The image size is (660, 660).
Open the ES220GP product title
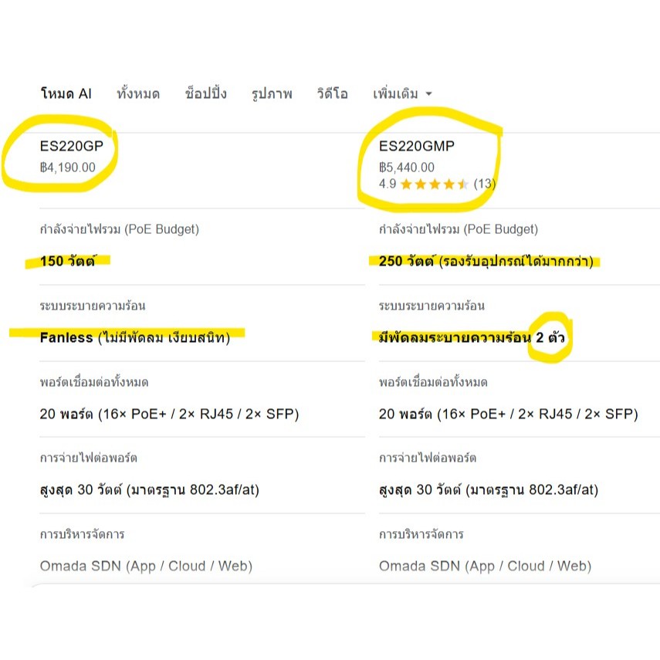(72, 146)
